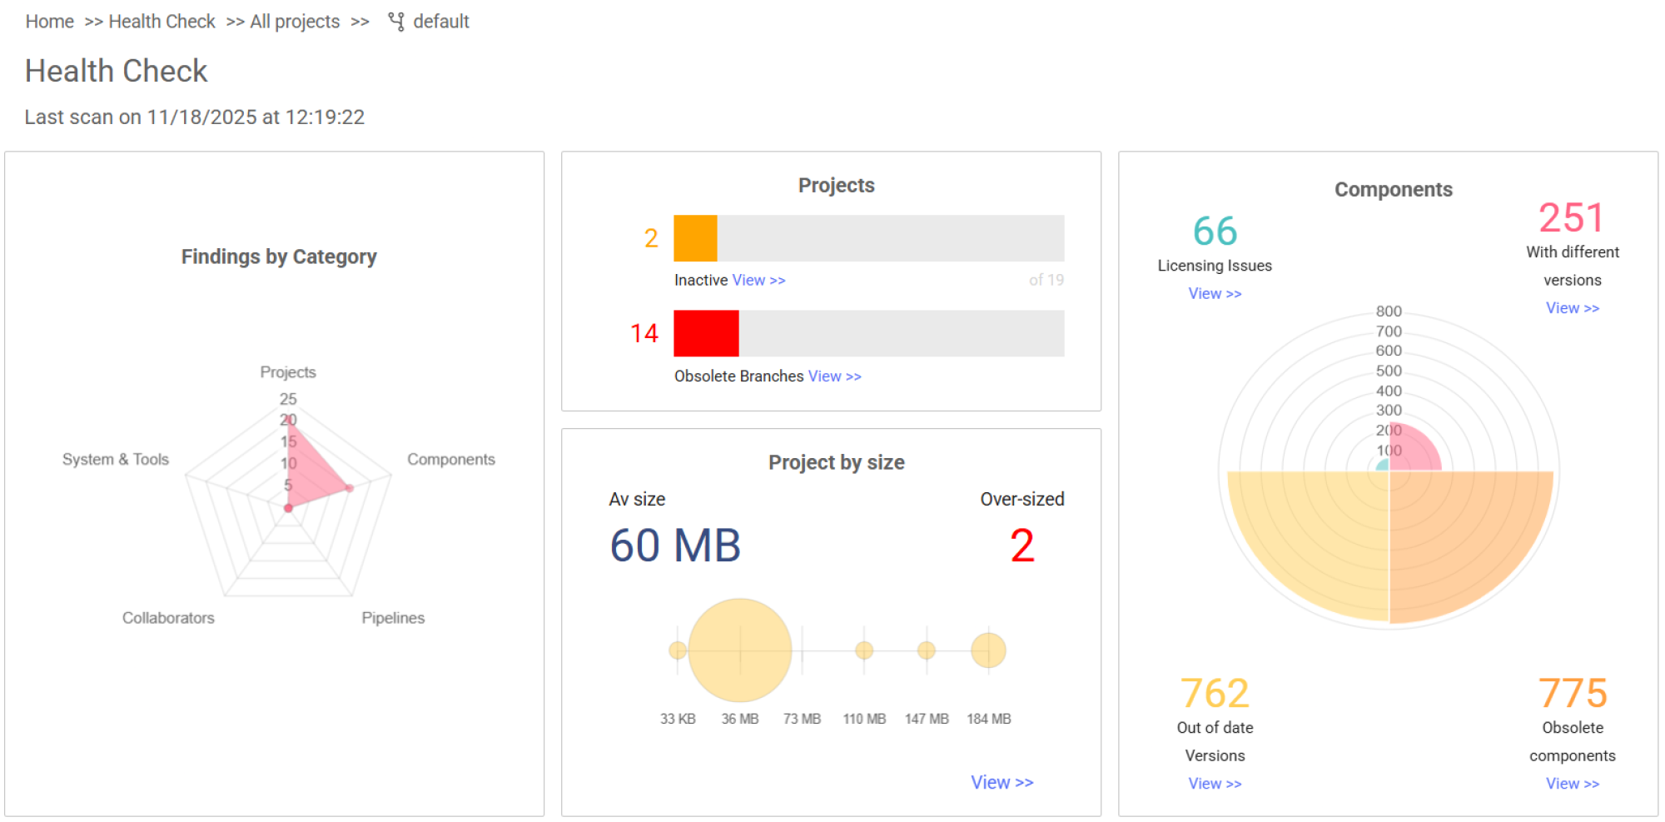Click the branch icon beside default
The height and width of the screenshot is (822, 1665).
[x=396, y=22]
